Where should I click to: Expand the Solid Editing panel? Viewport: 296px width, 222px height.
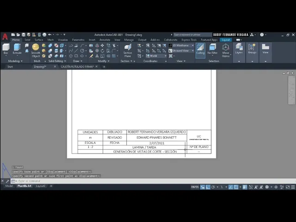coord(57,61)
